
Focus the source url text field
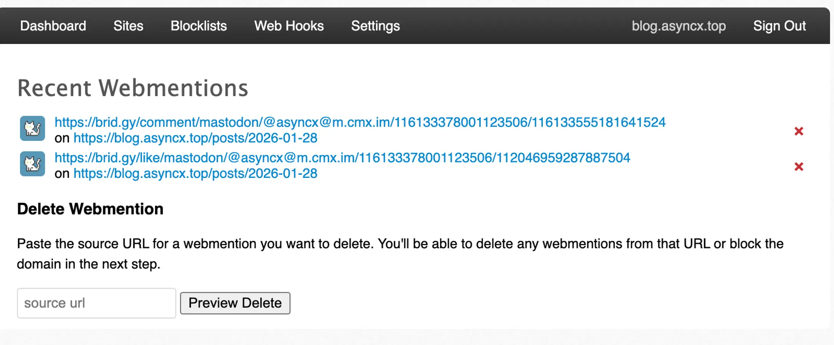pos(96,303)
